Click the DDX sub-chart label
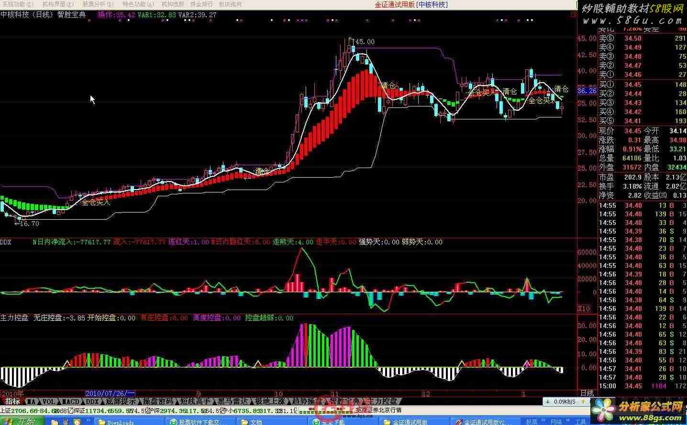687x425 pixels. pos(6,242)
